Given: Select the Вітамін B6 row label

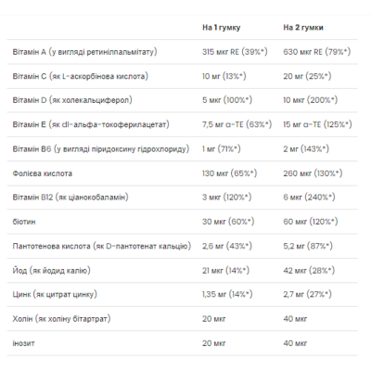Looking at the screenshot, I should (x=101, y=149).
